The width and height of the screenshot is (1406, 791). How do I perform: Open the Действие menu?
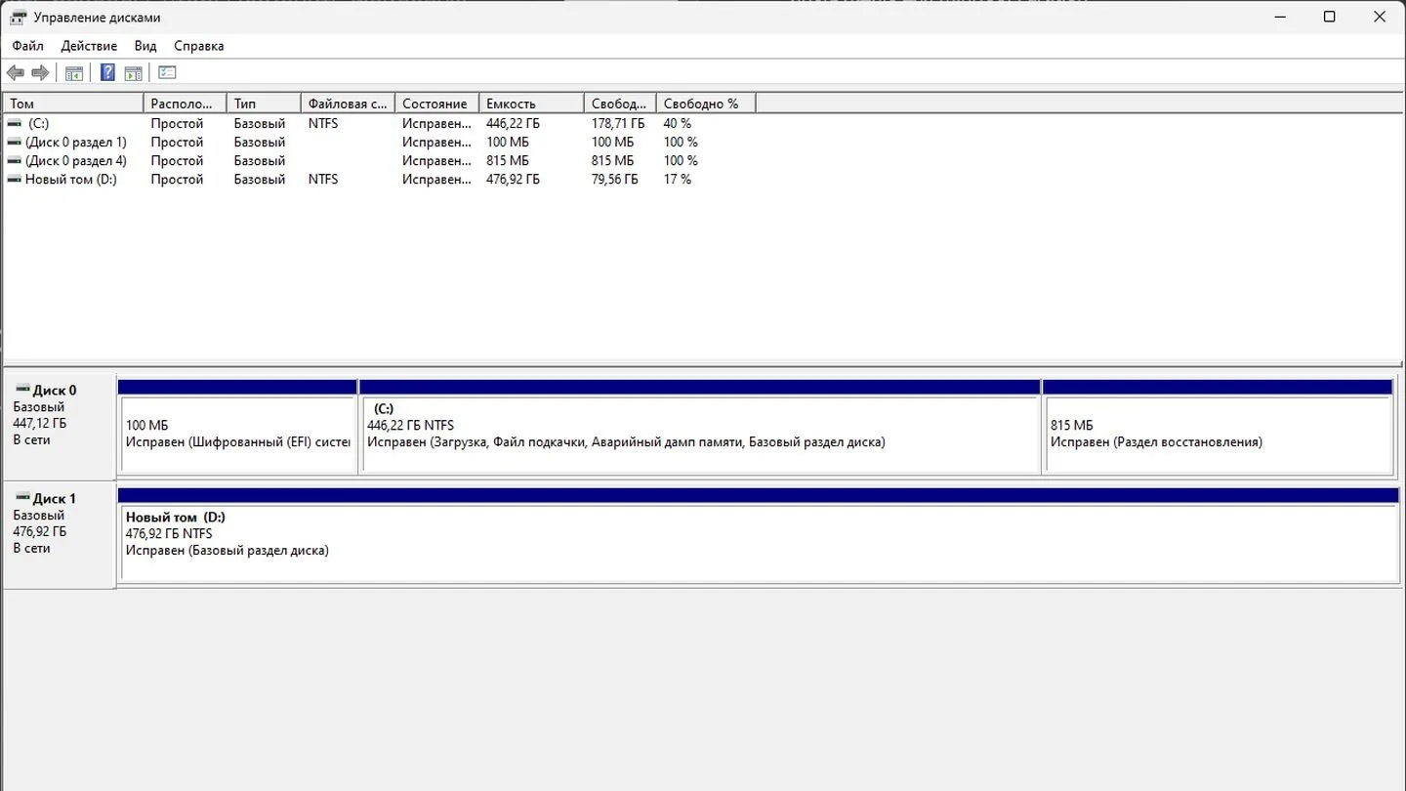89,46
